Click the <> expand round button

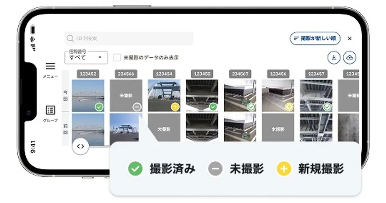coord(80,147)
